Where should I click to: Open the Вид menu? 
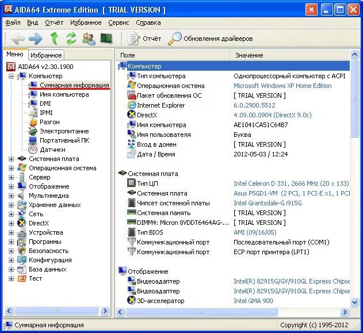click(32, 22)
